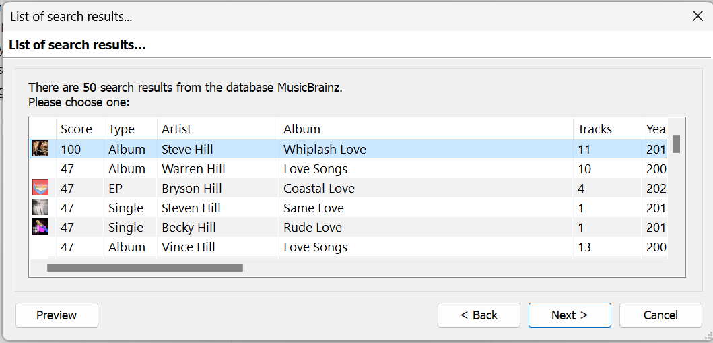Image resolution: width=713 pixels, height=343 pixels.
Task: Choose the Coastal Love EP result
Action: point(318,188)
